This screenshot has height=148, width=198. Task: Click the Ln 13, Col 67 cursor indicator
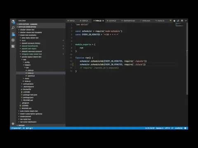(150, 128)
